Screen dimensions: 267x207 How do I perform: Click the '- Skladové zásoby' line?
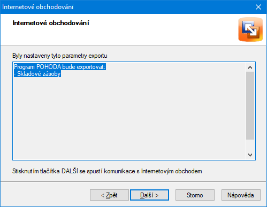click(x=37, y=74)
